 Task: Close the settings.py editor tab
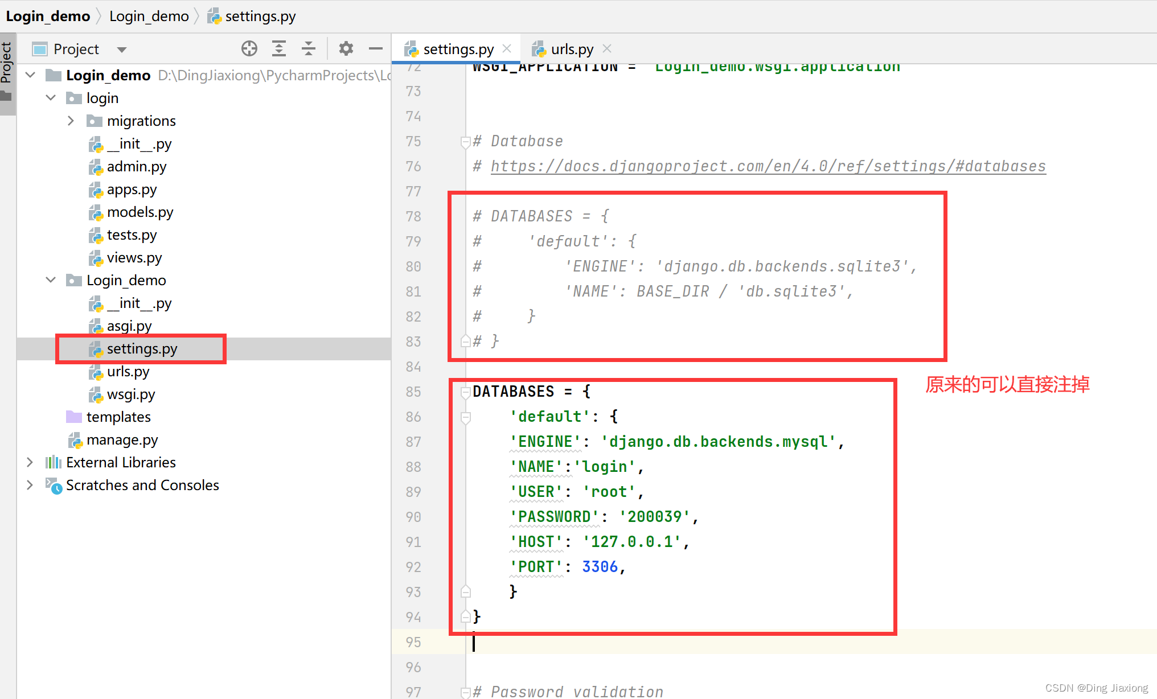pyautogui.click(x=507, y=49)
